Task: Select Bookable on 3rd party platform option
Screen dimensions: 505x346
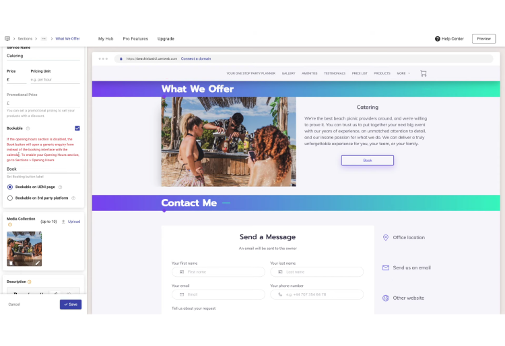Action: point(10,198)
